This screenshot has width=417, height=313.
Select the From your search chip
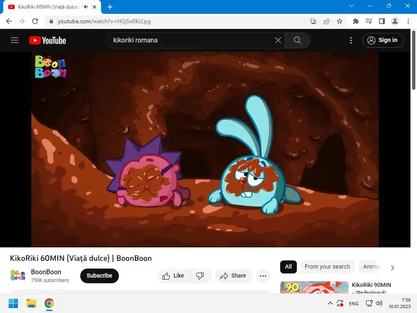coord(327,267)
